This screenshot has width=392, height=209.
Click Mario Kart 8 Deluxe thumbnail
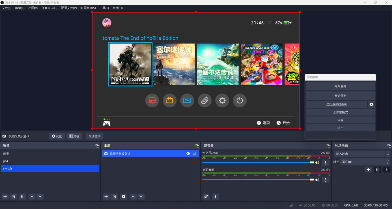tap(262, 64)
